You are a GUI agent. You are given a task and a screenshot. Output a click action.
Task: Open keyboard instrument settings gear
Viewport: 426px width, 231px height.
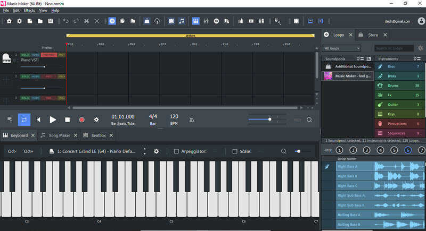click(156, 151)
